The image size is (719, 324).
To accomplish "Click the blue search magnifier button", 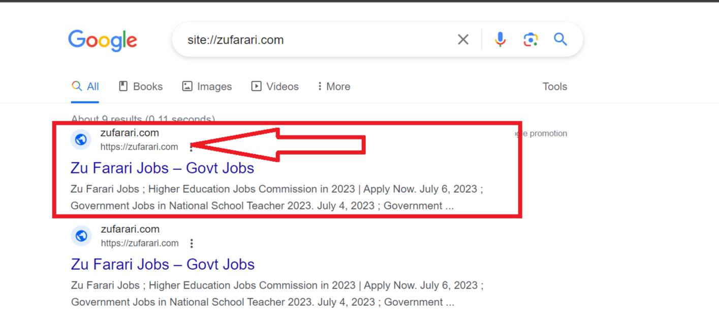I will pyautogui.click(x=560, y=40).
